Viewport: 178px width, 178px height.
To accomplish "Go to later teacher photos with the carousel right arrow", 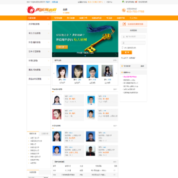I will (116, 73).
